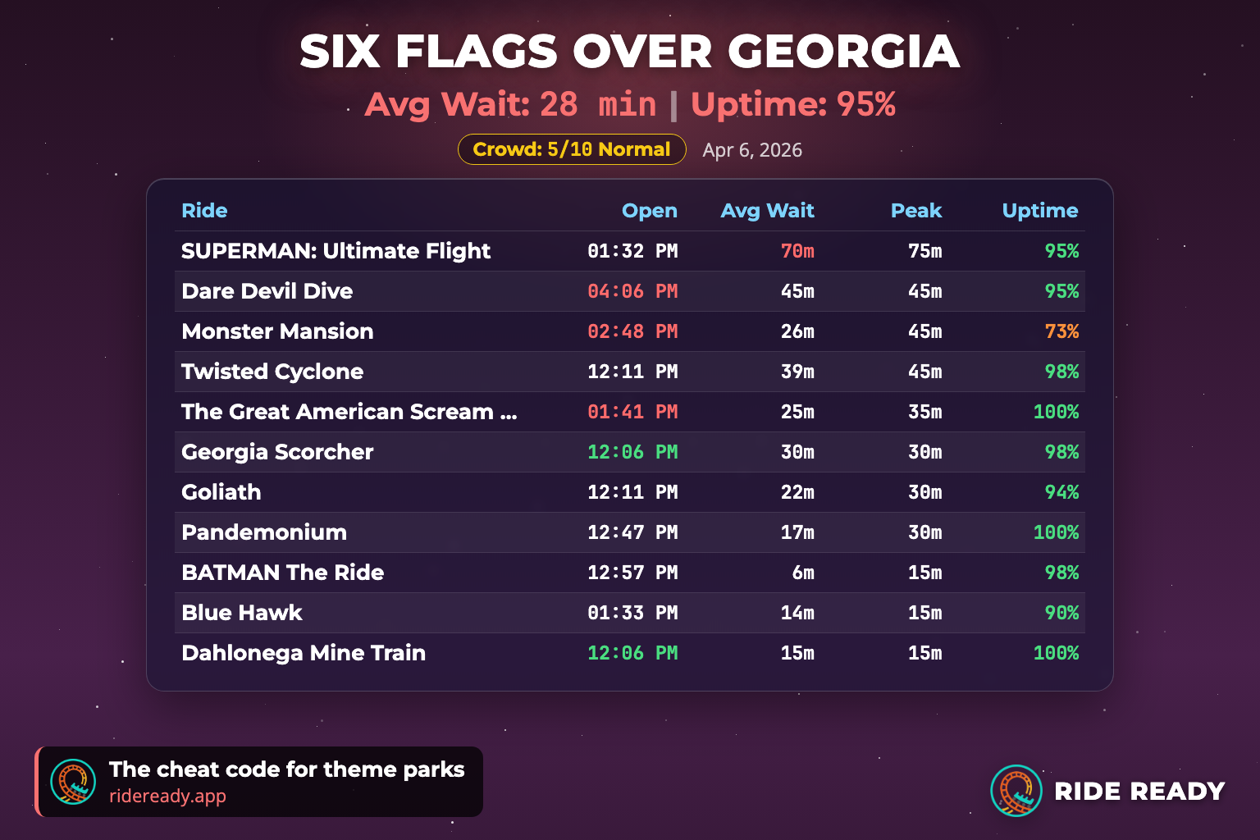Select the "Twisted Cyclone" ride name

(x=272, y=372)
